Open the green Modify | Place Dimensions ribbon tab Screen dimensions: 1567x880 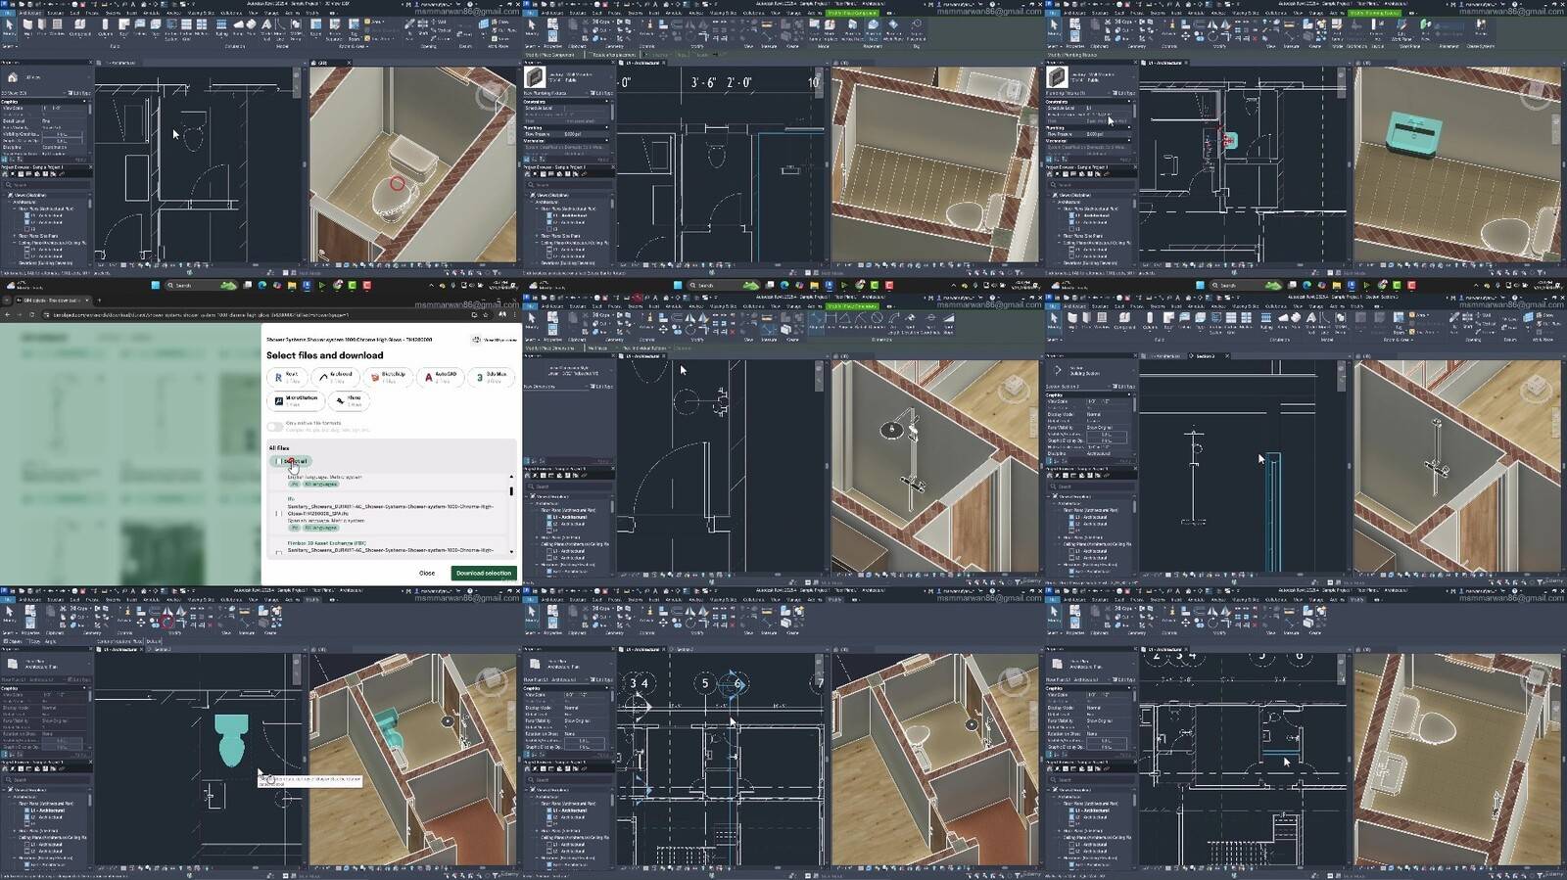[x=850, y=306]
